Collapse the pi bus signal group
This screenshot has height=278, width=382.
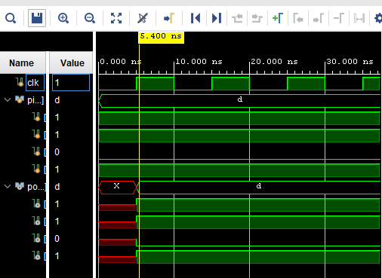[8, 100]
